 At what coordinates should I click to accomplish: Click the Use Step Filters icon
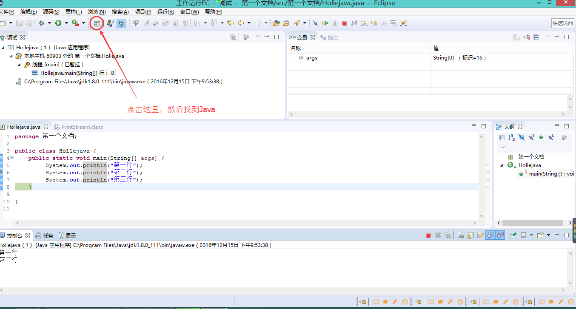[403, 23]
